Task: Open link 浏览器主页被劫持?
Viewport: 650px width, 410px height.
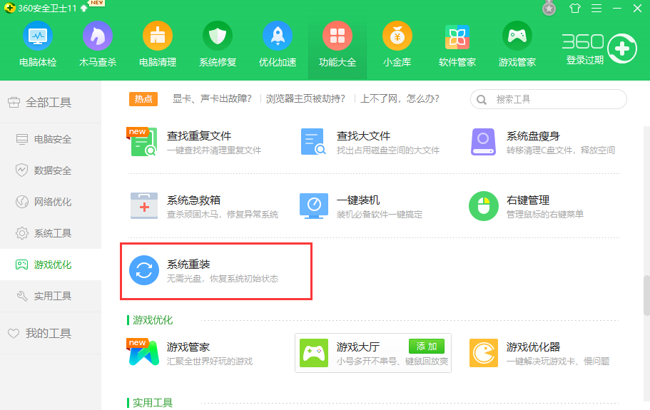Action: (x=305, y=98)
